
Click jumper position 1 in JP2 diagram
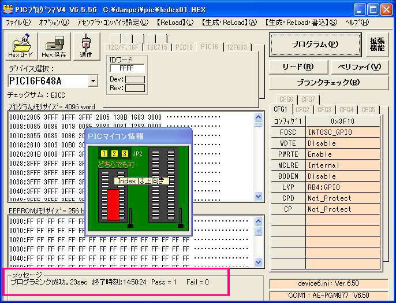tap(103, 154)
